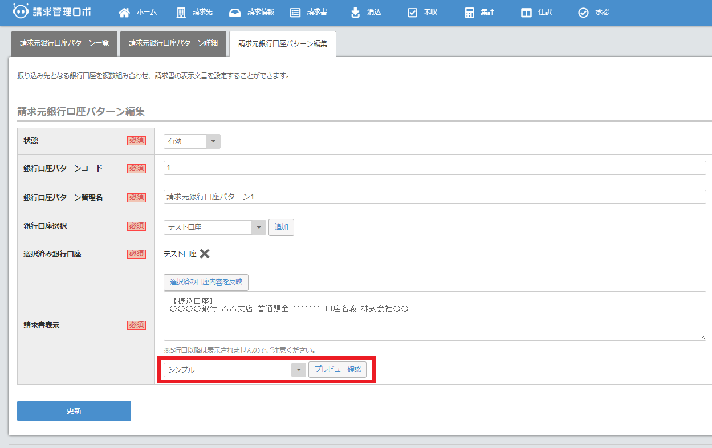The image size is (712, 448).
Task: Click the プレビュー確認 button
Action: coord(337,369)
